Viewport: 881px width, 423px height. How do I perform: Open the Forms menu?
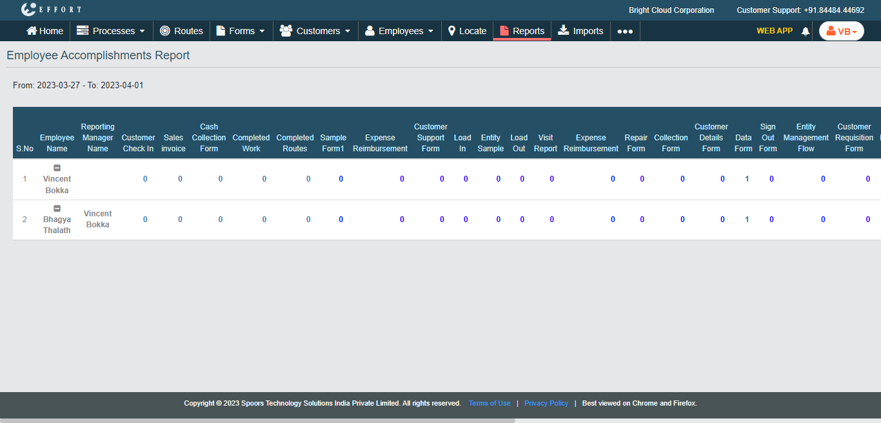(x=241, y=31)
